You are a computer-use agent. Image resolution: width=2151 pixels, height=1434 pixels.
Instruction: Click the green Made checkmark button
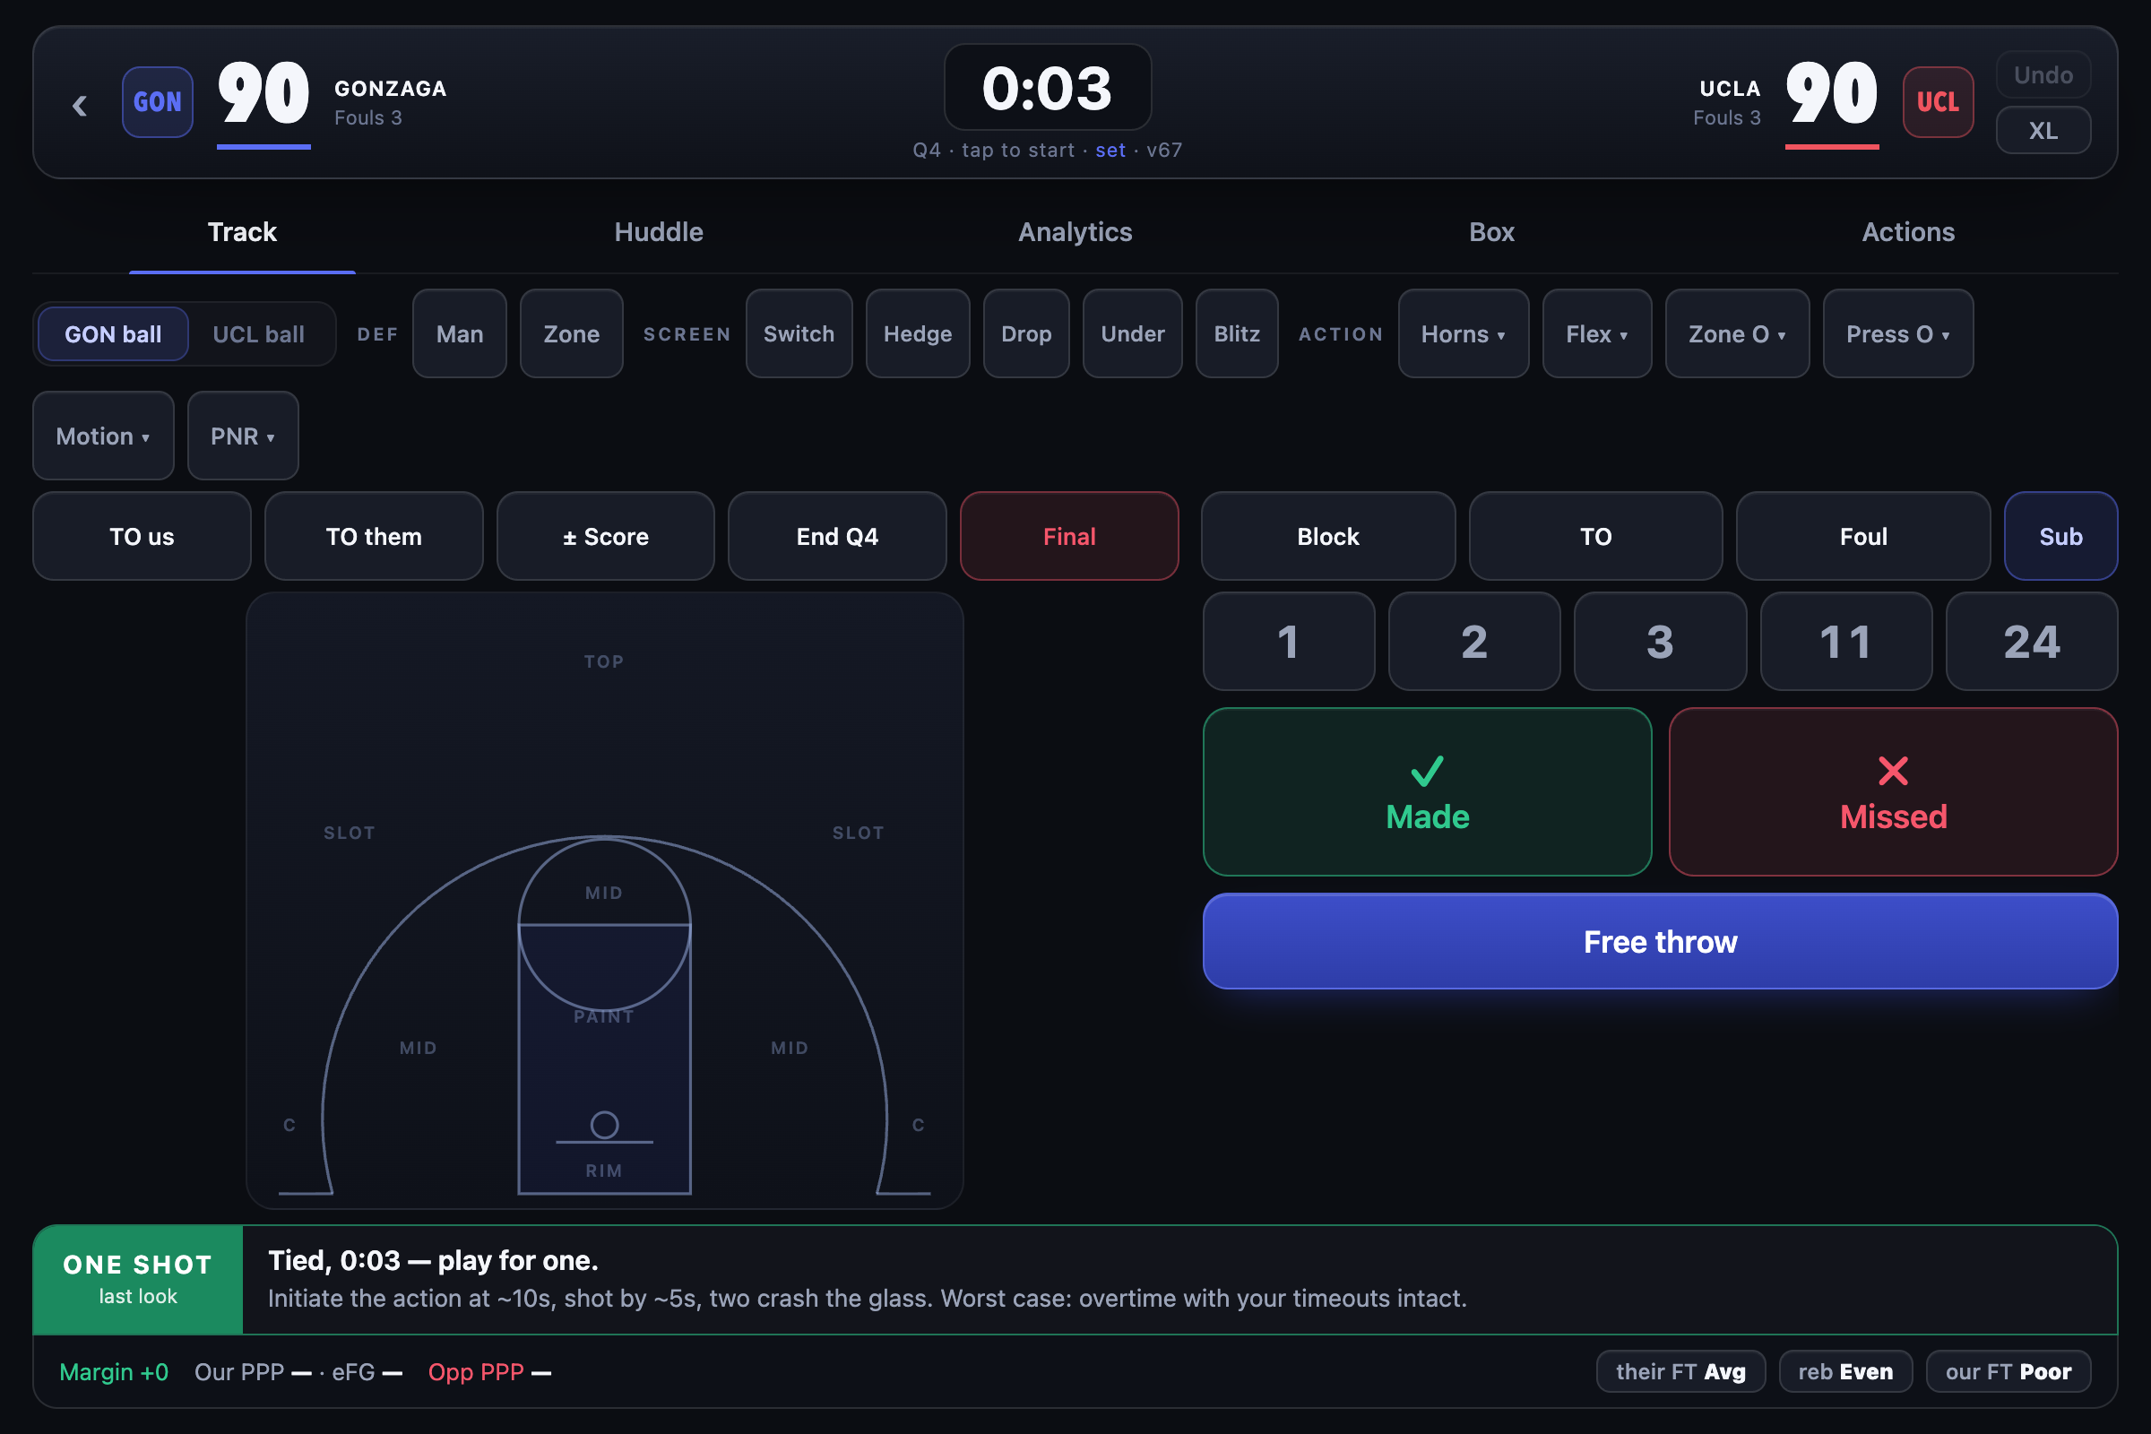1427,792
